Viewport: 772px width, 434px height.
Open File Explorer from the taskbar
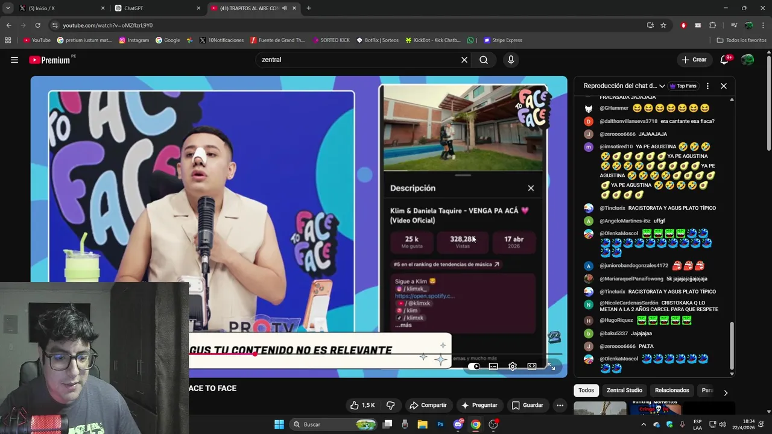coord(423,424)
